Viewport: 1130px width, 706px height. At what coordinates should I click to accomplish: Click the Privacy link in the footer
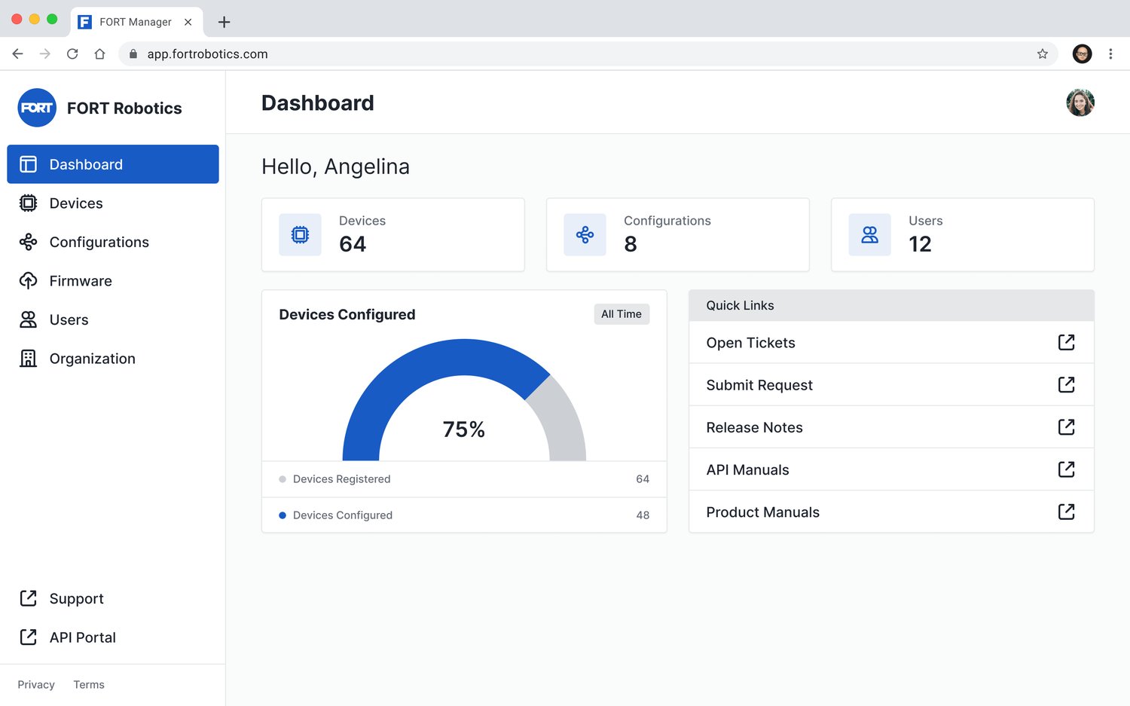tap(35, 684)
